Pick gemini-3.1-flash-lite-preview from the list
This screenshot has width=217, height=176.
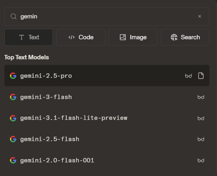point(107,118)
